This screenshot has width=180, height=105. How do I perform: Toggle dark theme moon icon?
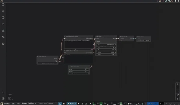3,92
